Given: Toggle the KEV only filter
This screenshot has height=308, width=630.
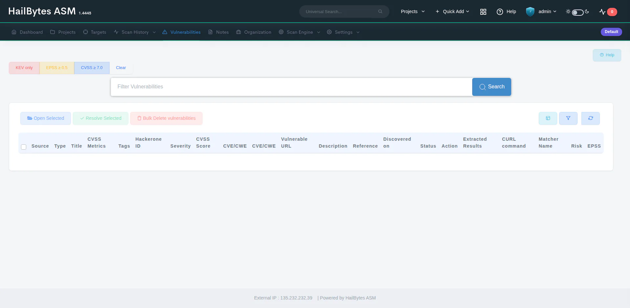Looking at the screenshot, I should (24, 68).
